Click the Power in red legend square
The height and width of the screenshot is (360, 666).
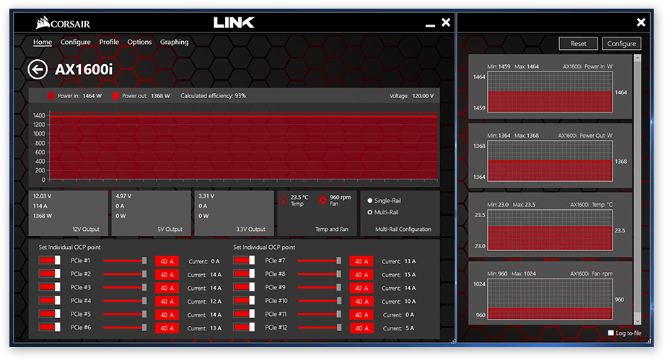(x=51, y=96)
